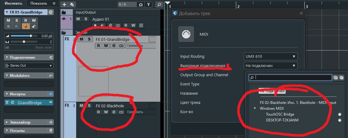Mute the FX 01-GrandBridge track
348x138 pixels.
(x=81, y=39)
